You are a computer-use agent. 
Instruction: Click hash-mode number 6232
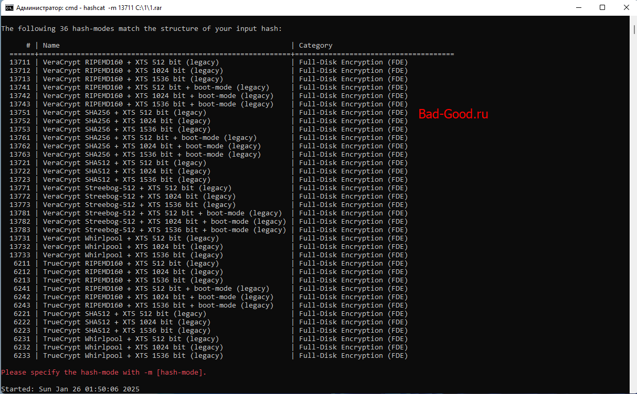pyautogui.click(x=22, y=347)
